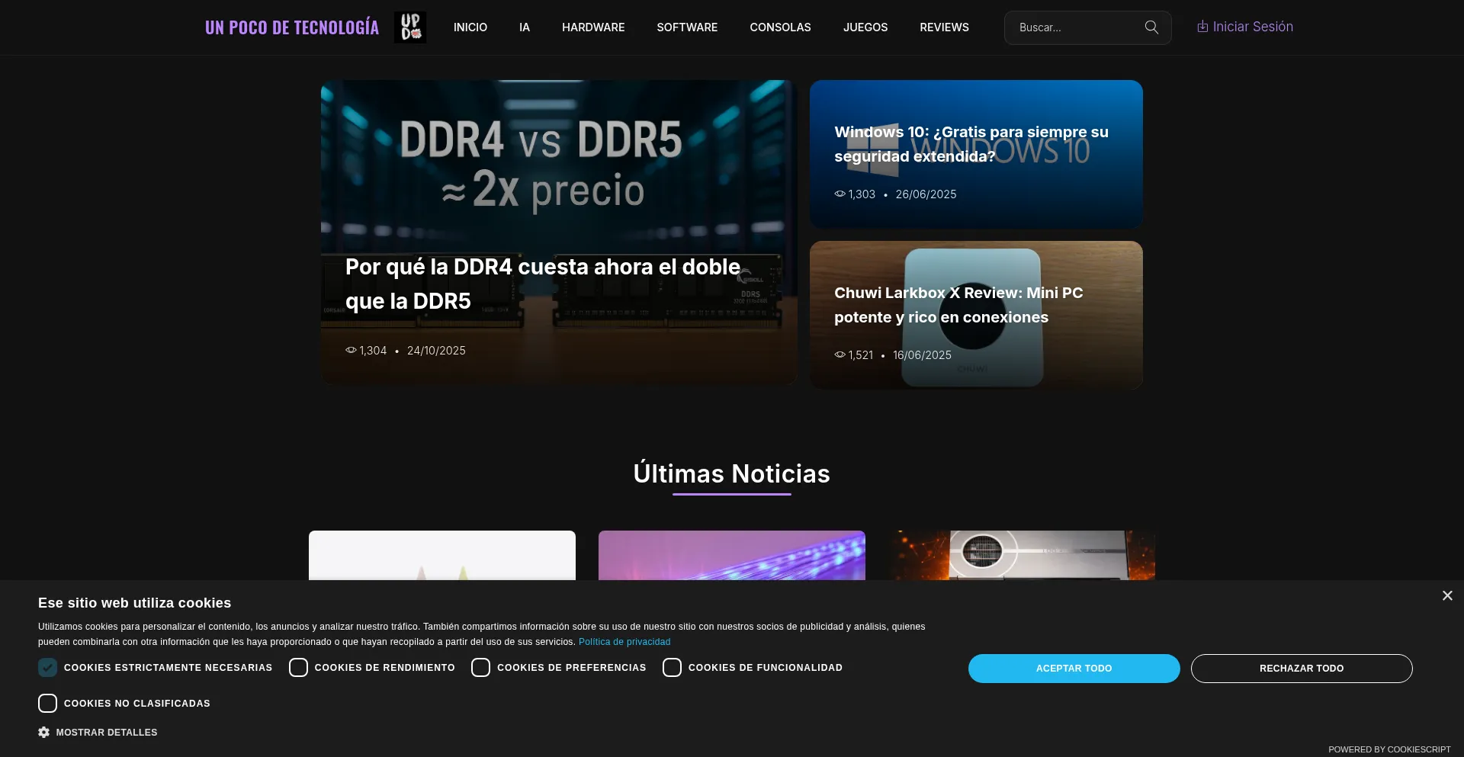The height and width of the screenshot is (757, 1464).
Task: Click the login icon beside Iniciar Sesión
Action: (x=1202, y=27)
